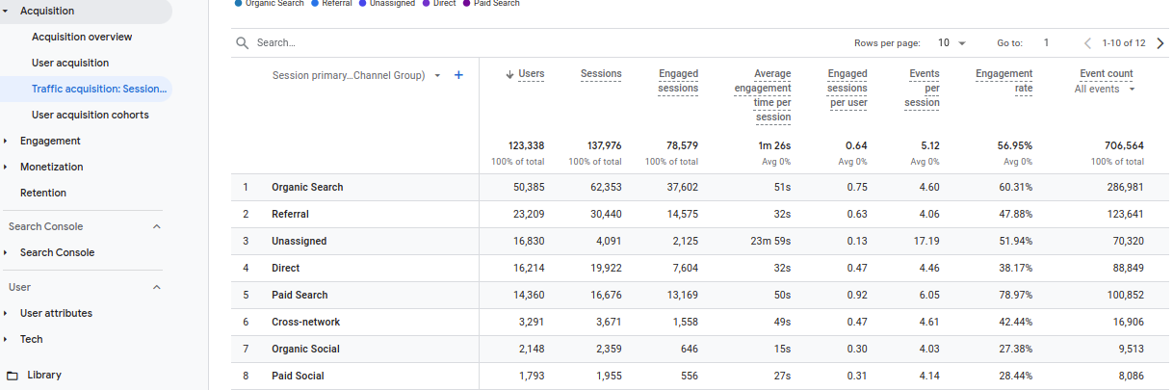This screenshot has height=390, width=1173.
Task: Expand the Monetization menu section
Action: point(6,167)
